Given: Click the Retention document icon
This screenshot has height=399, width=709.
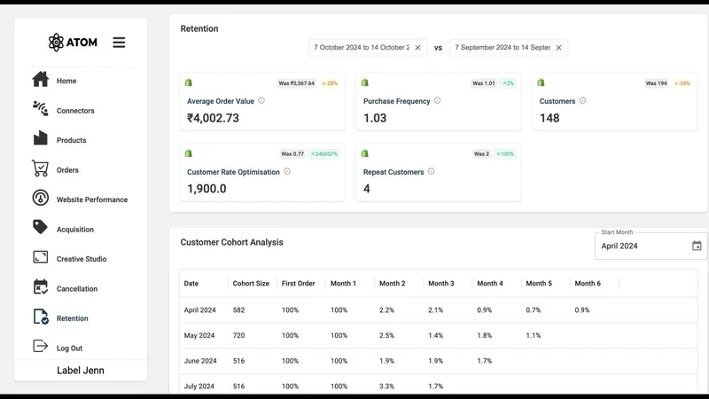Looking at the screenshot, I should point(41,317).
